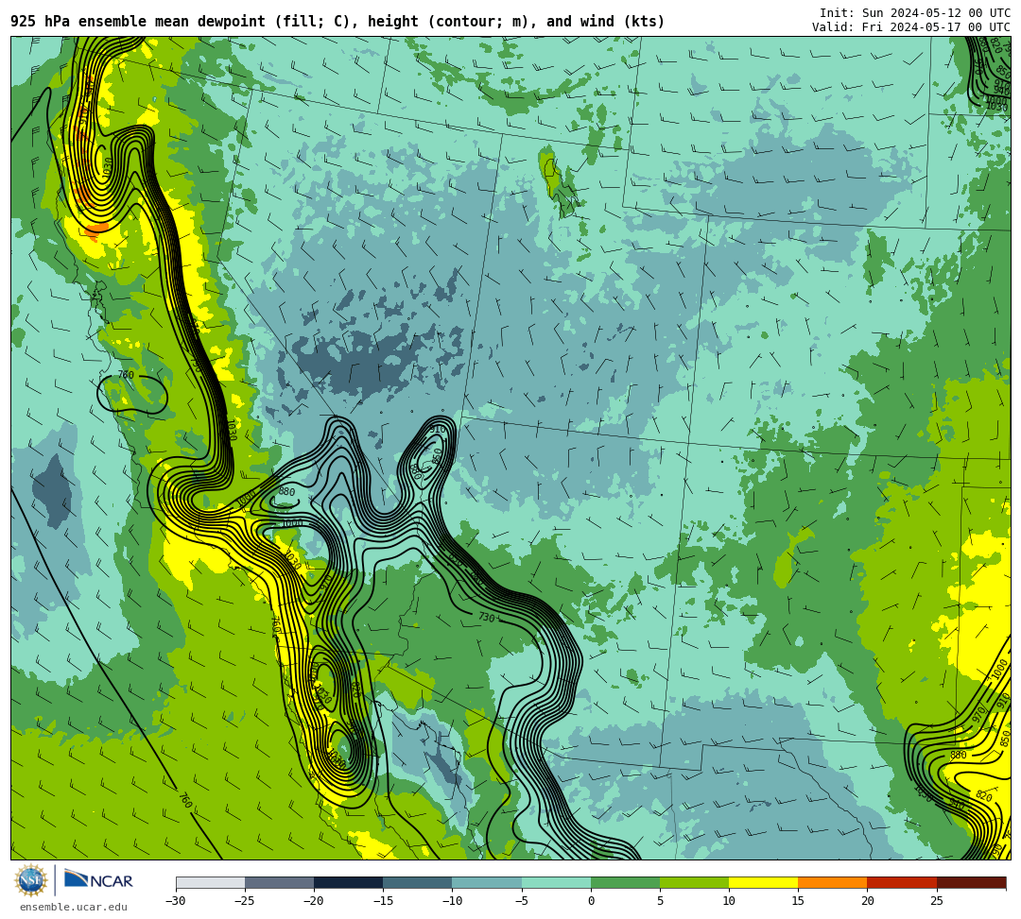1021x919 pixels.
Task: Click the Valid date text
Action: (x=911, y=26)
